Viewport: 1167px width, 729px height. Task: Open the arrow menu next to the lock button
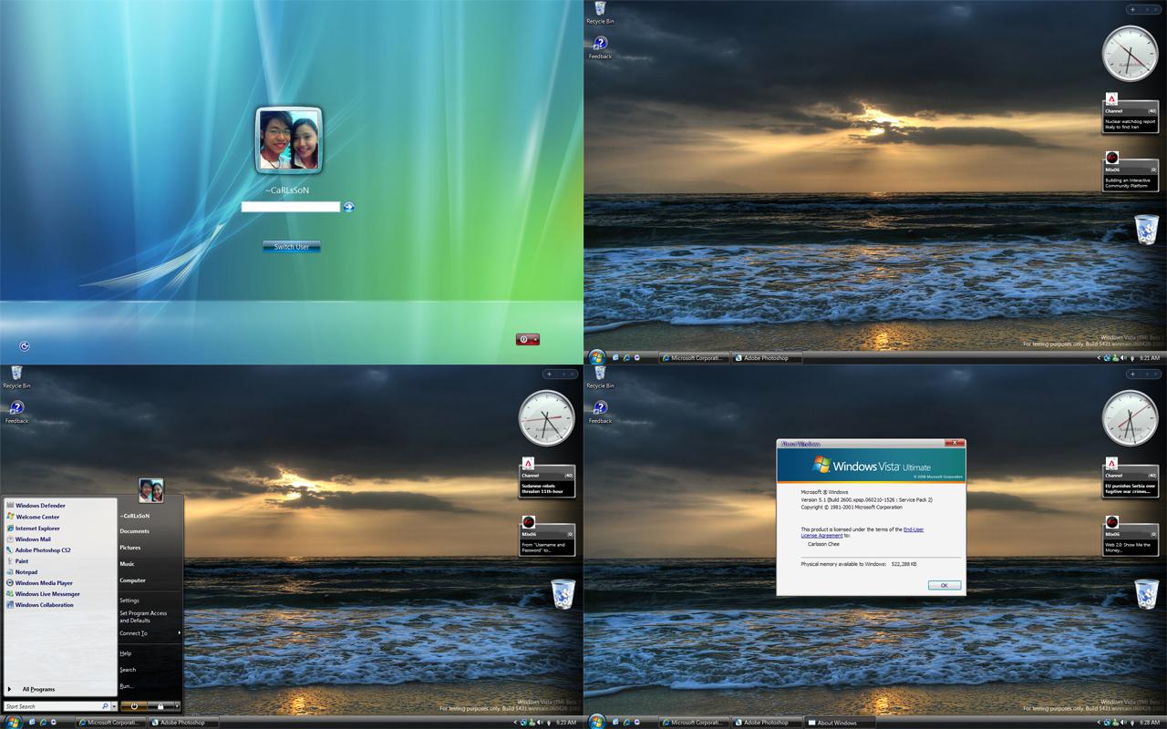[x=177, y=706]
